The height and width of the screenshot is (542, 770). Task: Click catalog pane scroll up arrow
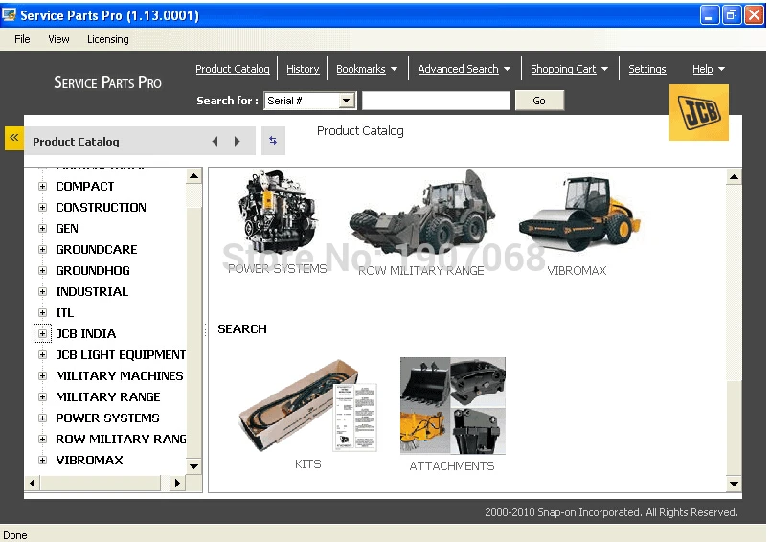pyautogui.click(x=735, y=177)
